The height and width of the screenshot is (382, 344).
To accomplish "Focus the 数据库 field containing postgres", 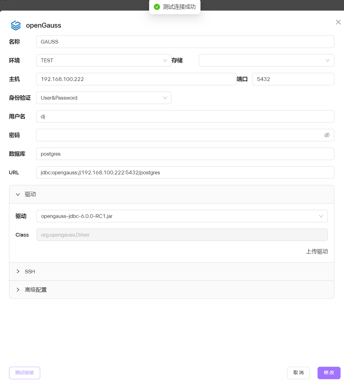I will point(185,154).
